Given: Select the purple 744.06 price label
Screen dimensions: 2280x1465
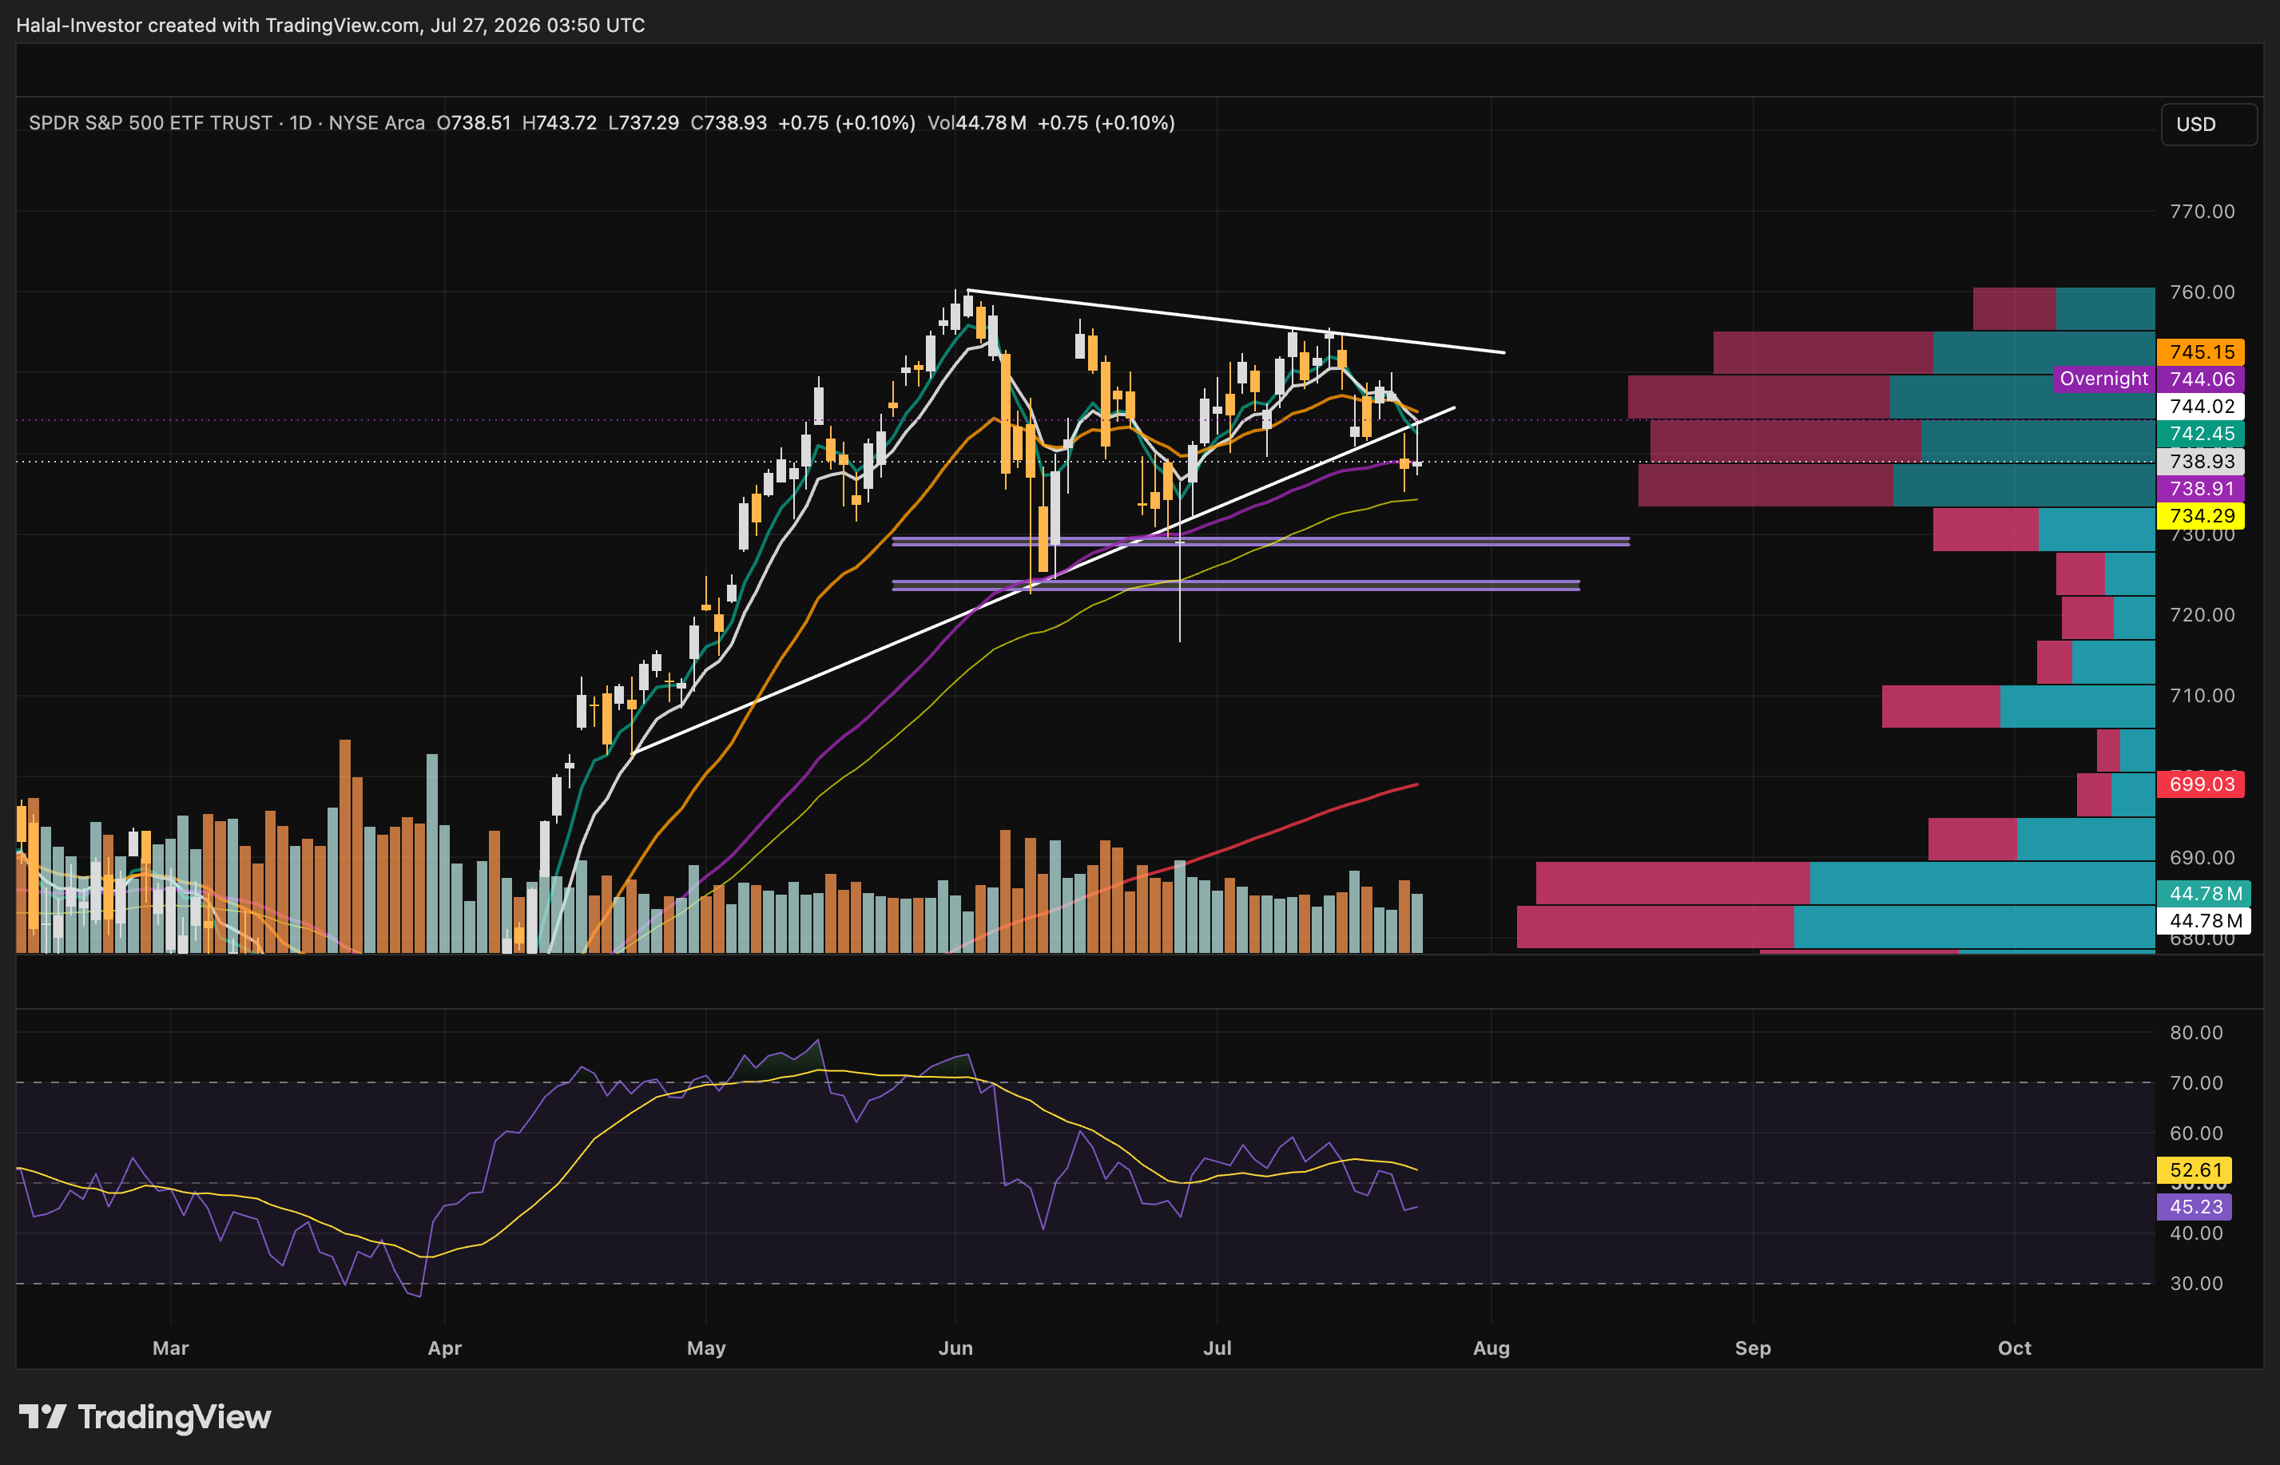Looking at the screenshot, I should [x=2201, y=379].
